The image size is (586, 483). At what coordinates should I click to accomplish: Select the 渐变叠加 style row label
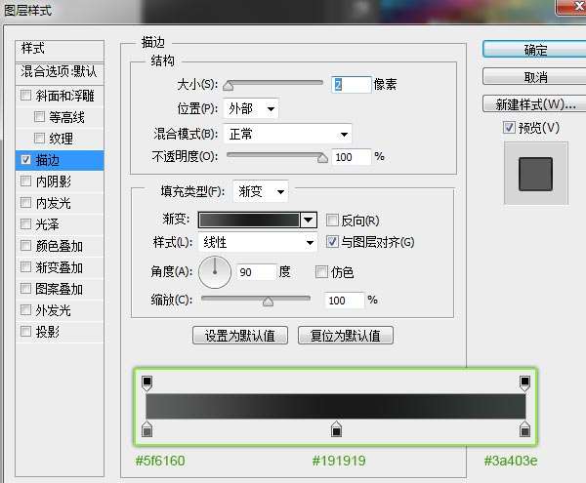point(59,267)
